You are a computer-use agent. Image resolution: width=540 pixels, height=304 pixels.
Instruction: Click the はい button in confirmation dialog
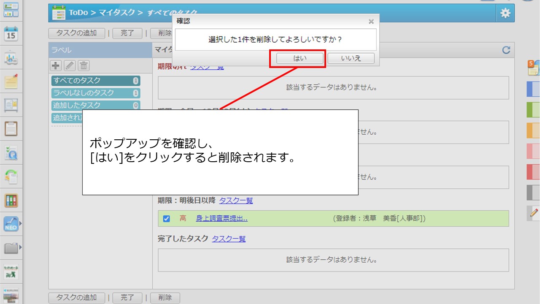(300, 59)
